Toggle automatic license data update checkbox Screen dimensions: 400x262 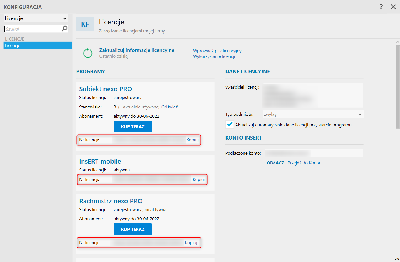click(230, 124)
